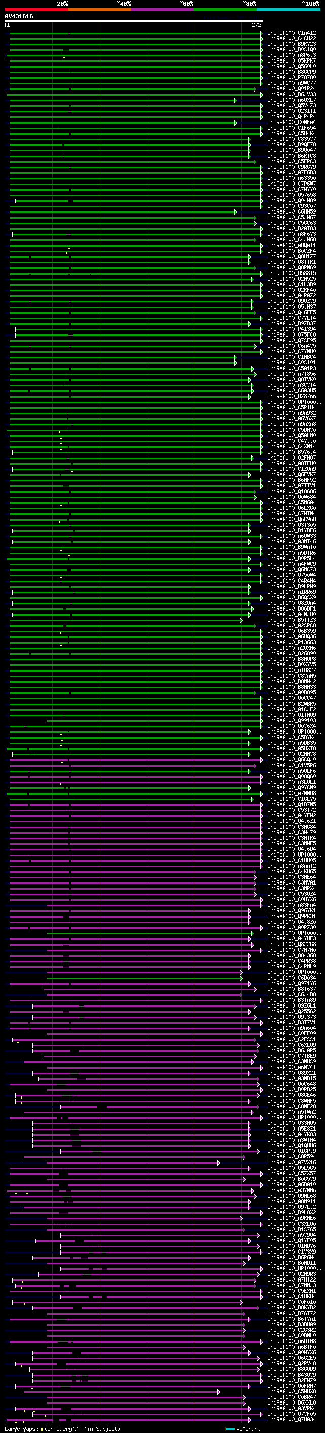325x1433 pixels.
Task: Click the UniRef100_A5UXT8 hit name
Action: [x=291, y=748]
